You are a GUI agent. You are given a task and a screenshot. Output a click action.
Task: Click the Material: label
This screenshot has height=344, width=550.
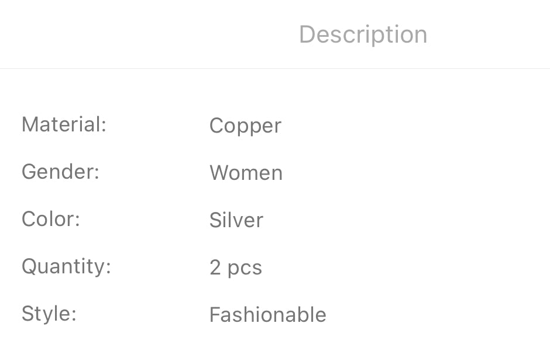click(64, 124)
